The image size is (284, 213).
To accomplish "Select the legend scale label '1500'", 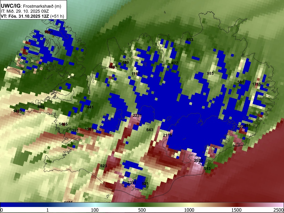I will [x=237, y=210].
